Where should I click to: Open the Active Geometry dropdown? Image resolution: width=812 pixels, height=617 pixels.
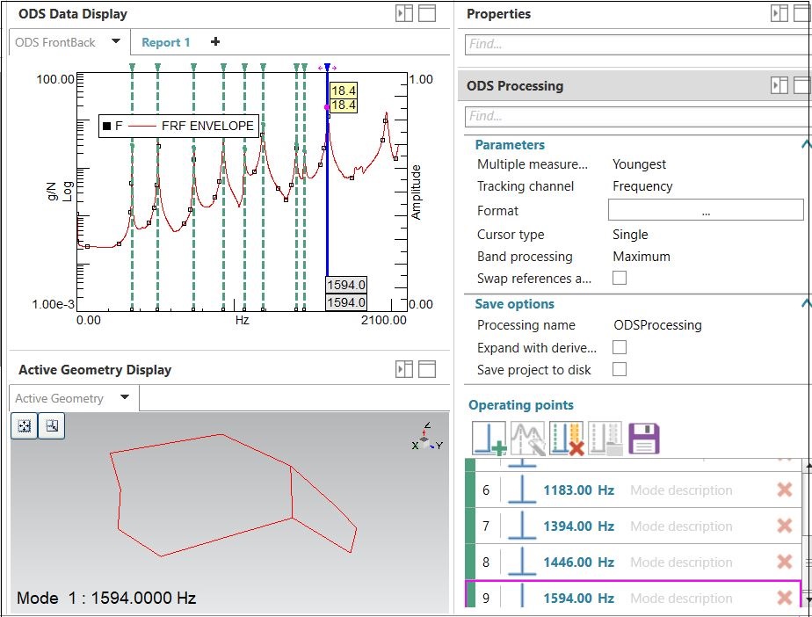tap(123, 397)
